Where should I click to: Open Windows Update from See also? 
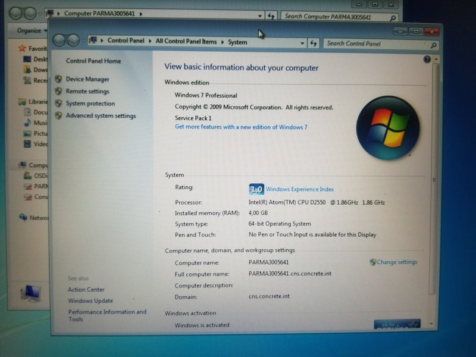[90, 301]
